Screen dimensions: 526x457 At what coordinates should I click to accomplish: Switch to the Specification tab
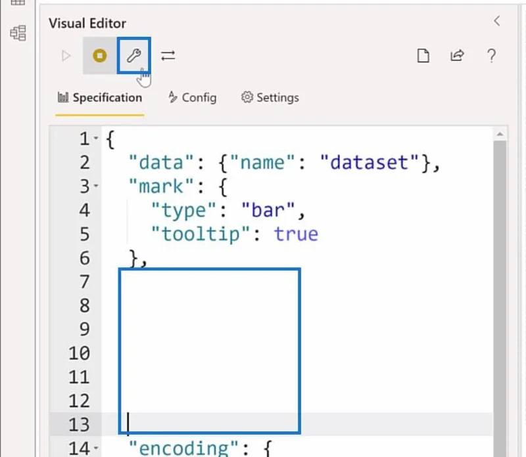tap(100, 98)
